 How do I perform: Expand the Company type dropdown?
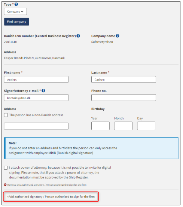click(15, 12)
